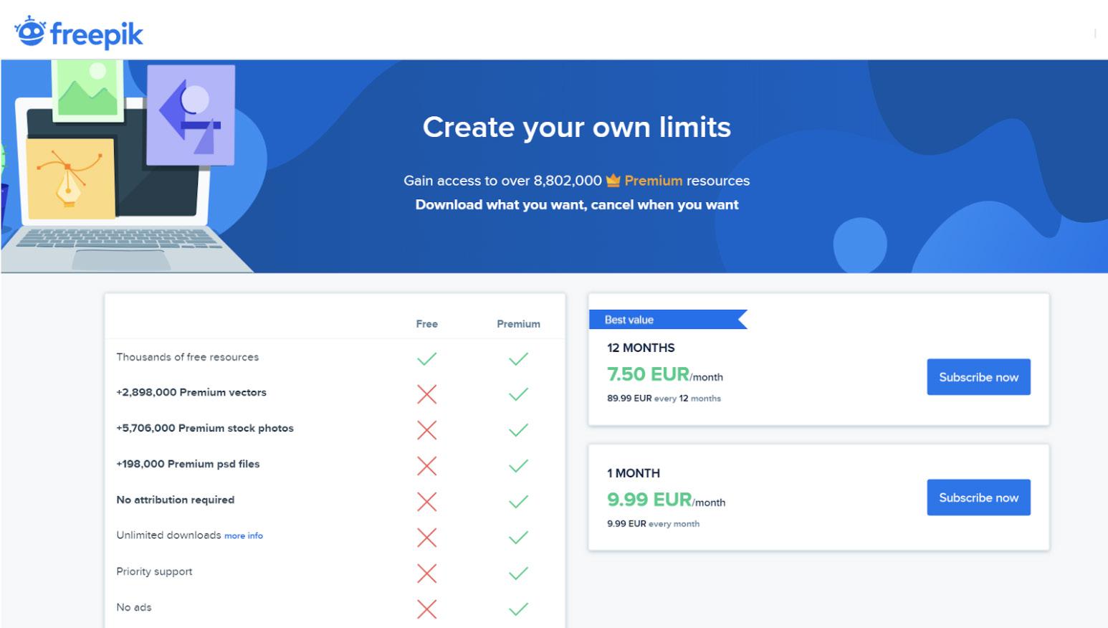Open the Unlimited downloads more info link

(x=244, y=536)
